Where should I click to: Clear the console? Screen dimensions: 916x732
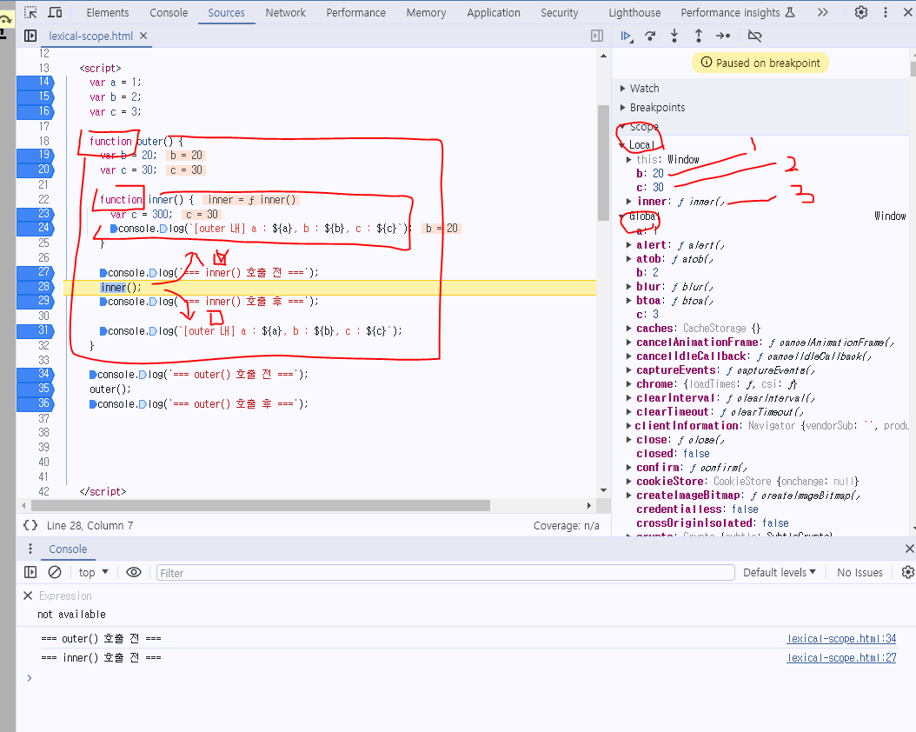(55, 573)
